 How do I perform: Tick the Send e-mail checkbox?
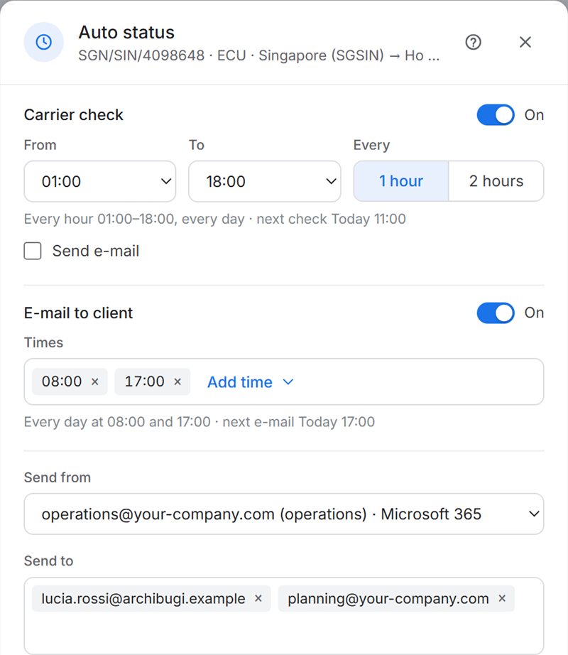[33, 251]
